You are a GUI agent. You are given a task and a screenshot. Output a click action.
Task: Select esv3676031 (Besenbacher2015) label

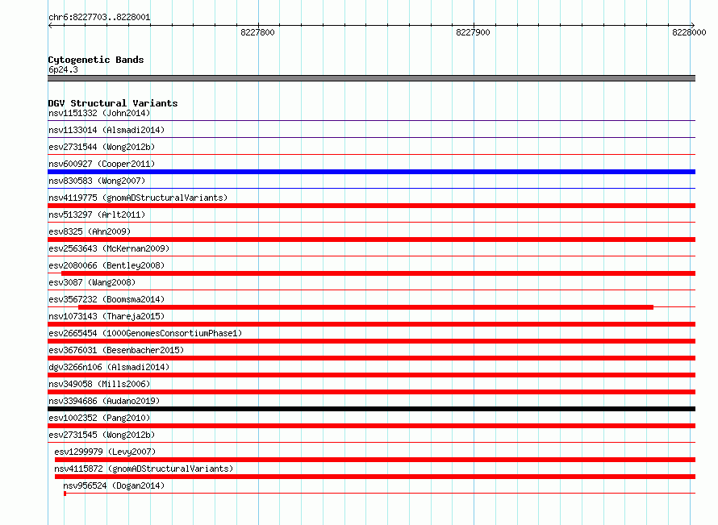[116, 350]
